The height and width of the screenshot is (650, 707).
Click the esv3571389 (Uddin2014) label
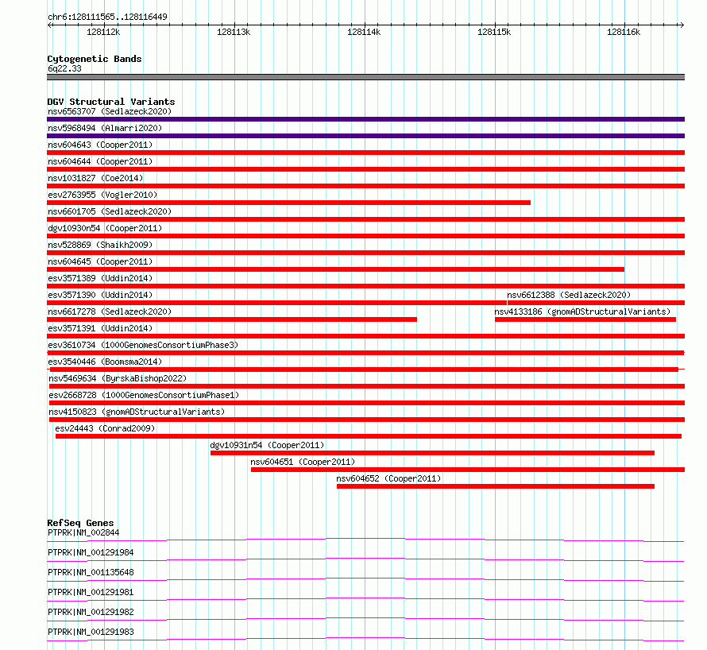click(x=100, y=278)
